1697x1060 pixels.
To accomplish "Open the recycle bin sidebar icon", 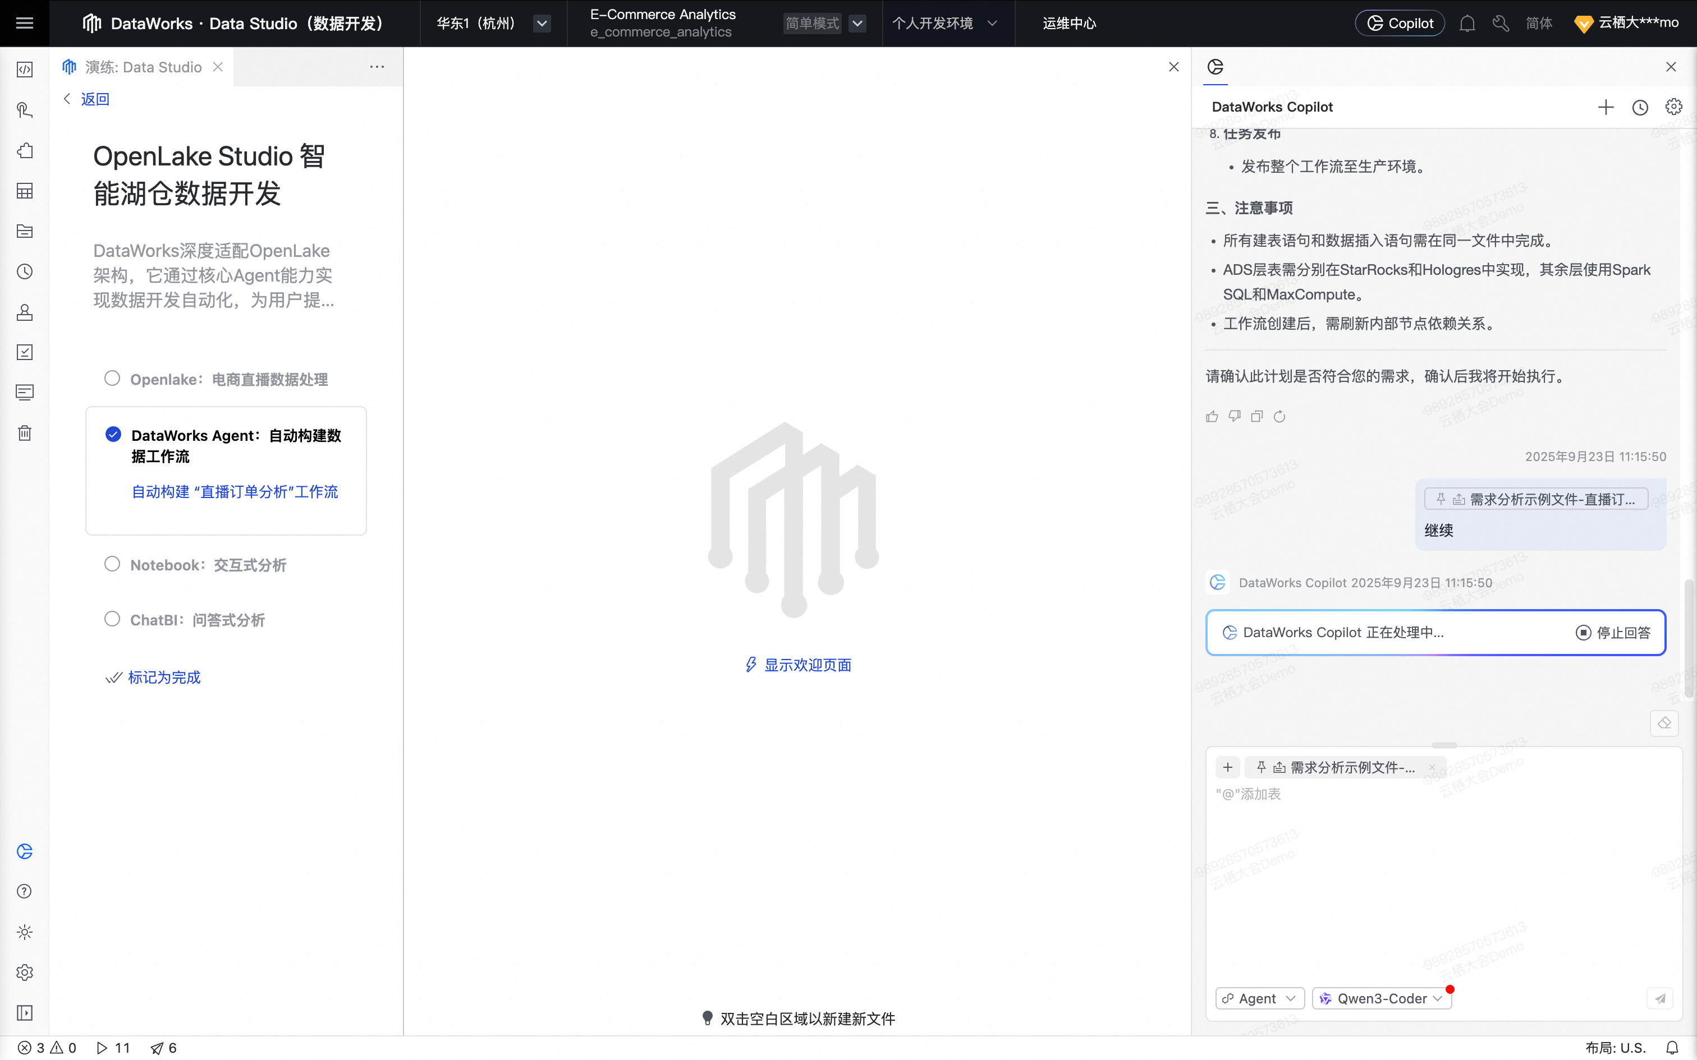I will [25, 432].
